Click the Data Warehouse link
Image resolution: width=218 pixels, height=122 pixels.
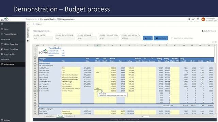[209, 31]
